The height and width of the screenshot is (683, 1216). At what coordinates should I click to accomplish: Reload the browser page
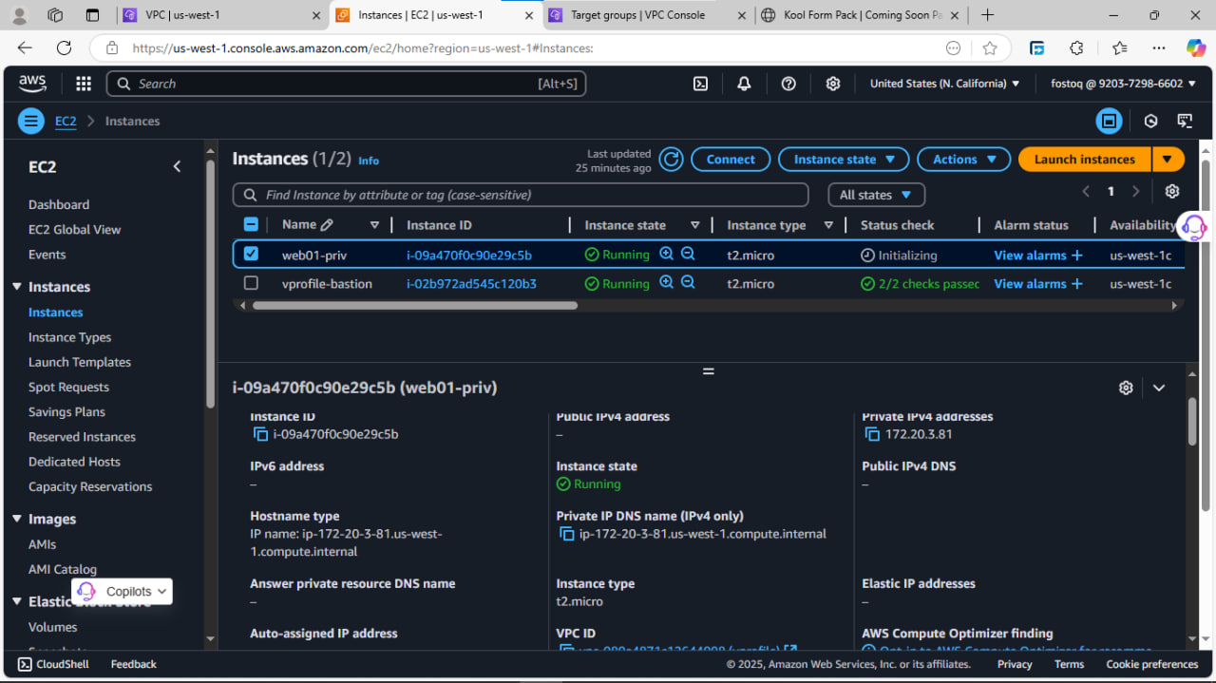64,47
